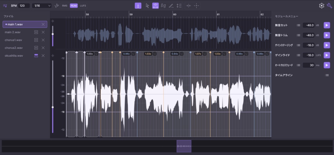The width and height of the screenshot is (334, 155).
Task: Run the ゲインステージング play button
Action: [327, 45]
